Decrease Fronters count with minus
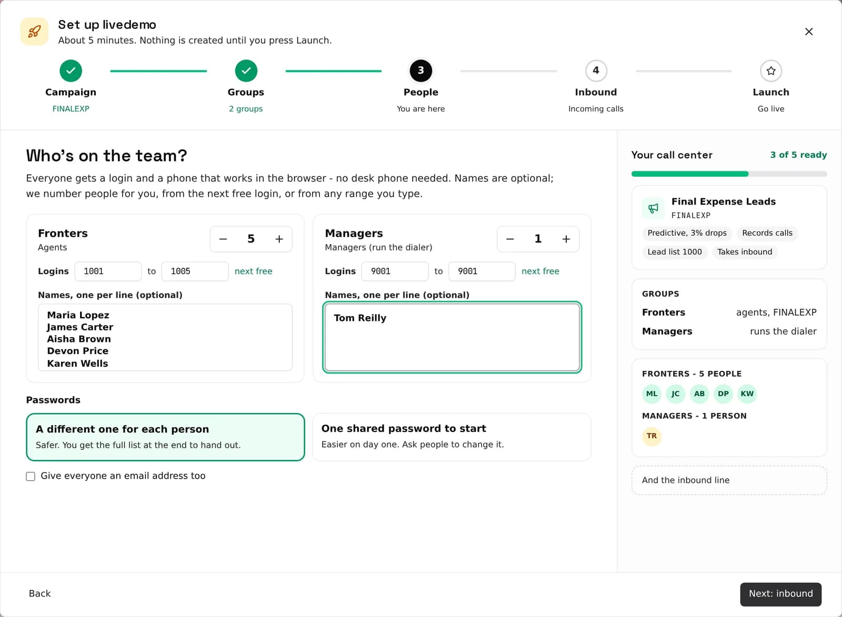The image size is (842, 617). (223, 239)
